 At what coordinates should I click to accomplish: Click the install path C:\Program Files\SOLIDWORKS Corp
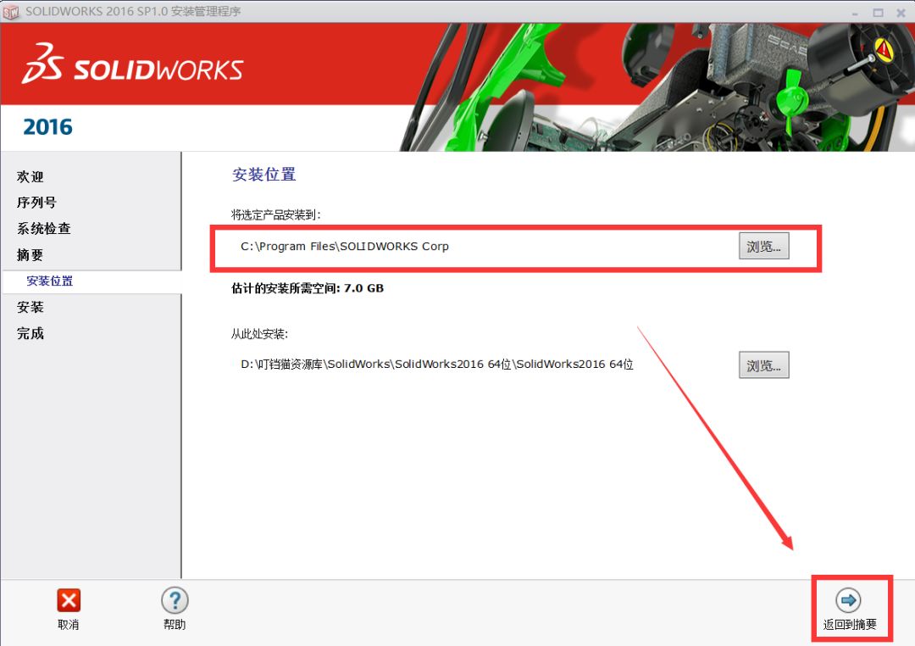pyautogui.click(x=344, y=247)
